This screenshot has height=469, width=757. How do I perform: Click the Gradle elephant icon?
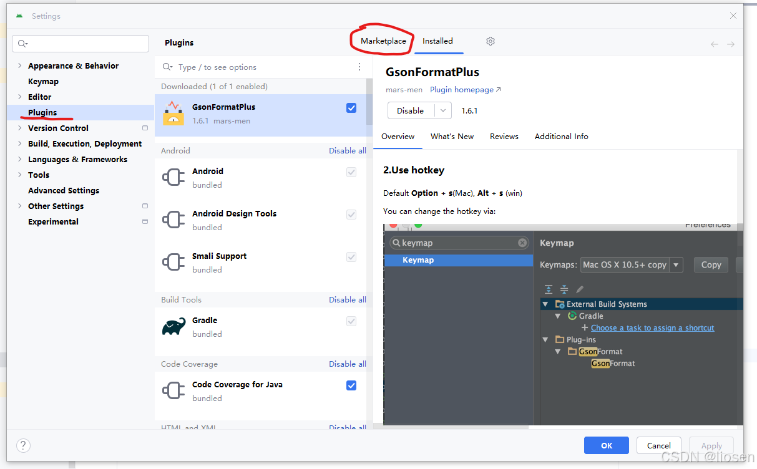[x=173, y=327]
